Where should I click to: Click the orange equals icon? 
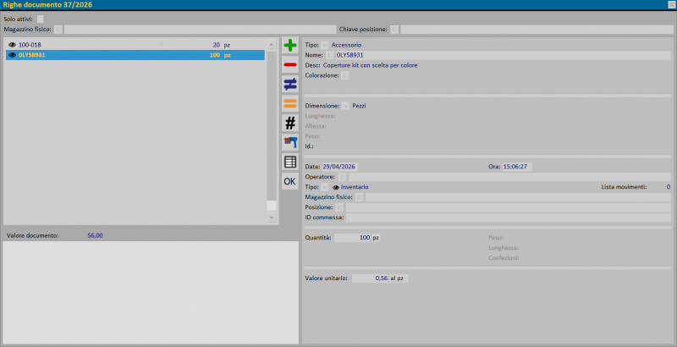point(290,103)
